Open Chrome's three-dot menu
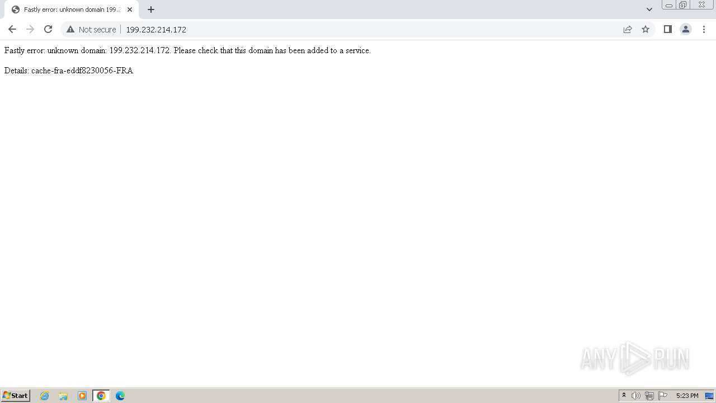Screen dimensions: 716x403 pyautogui.click(x=704, y=29)
